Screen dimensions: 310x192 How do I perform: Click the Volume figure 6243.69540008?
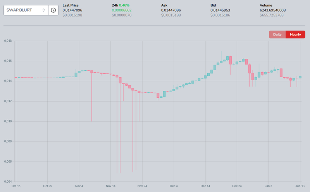coord(276,10)
